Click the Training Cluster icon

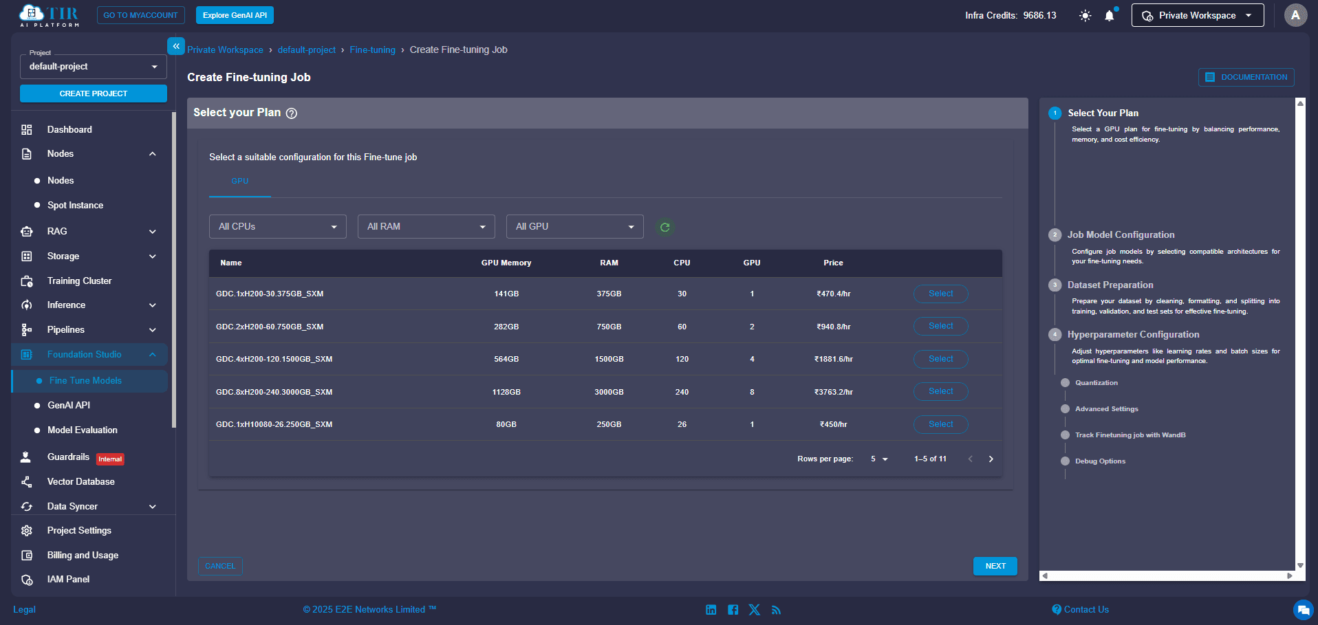(x=27, y=281)
